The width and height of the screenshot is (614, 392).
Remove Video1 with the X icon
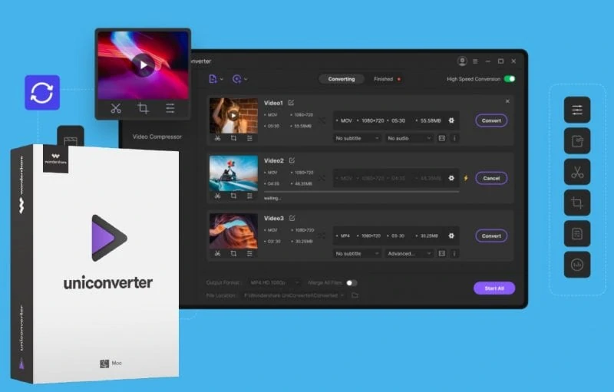coord(507,101)
